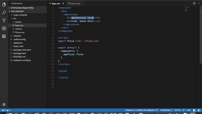The width and height of the screenshot is (202, 114).
Task: Change file encoding via UTF-8
Action: pyautogui.click(x=177, y=110)
